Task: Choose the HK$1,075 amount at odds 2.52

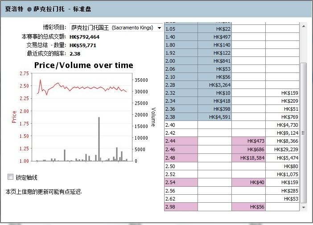Action: click(x=283, y=174)
